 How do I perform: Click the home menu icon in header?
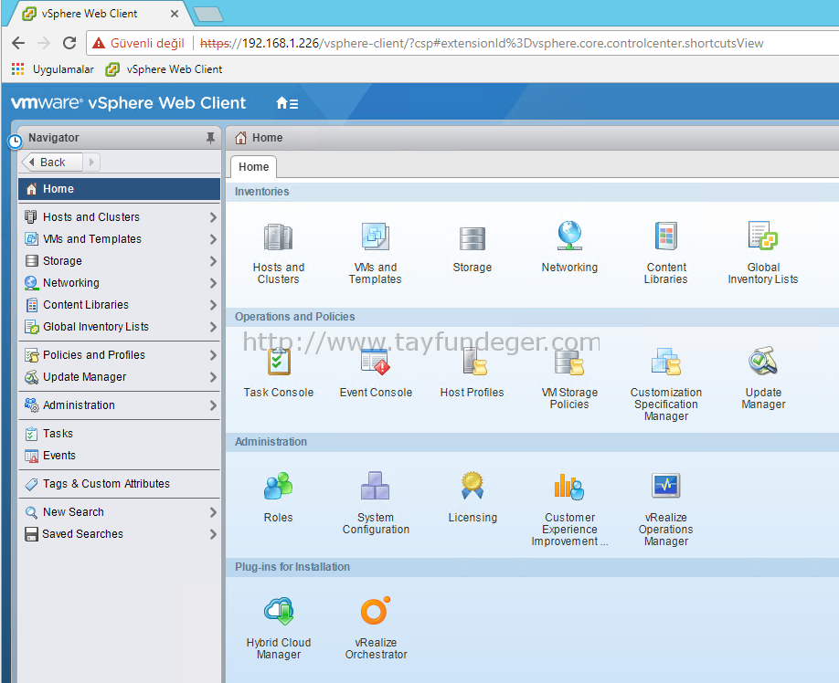(287, 103)
